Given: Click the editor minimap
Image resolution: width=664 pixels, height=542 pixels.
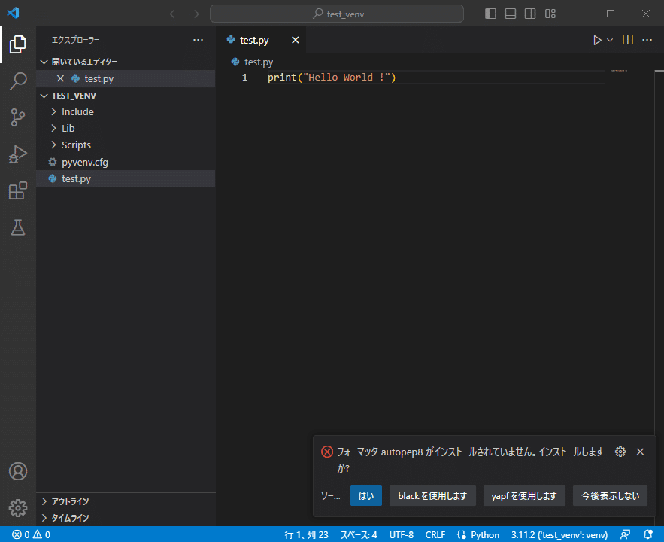Looking at the screenshot, I should point(619,70).
